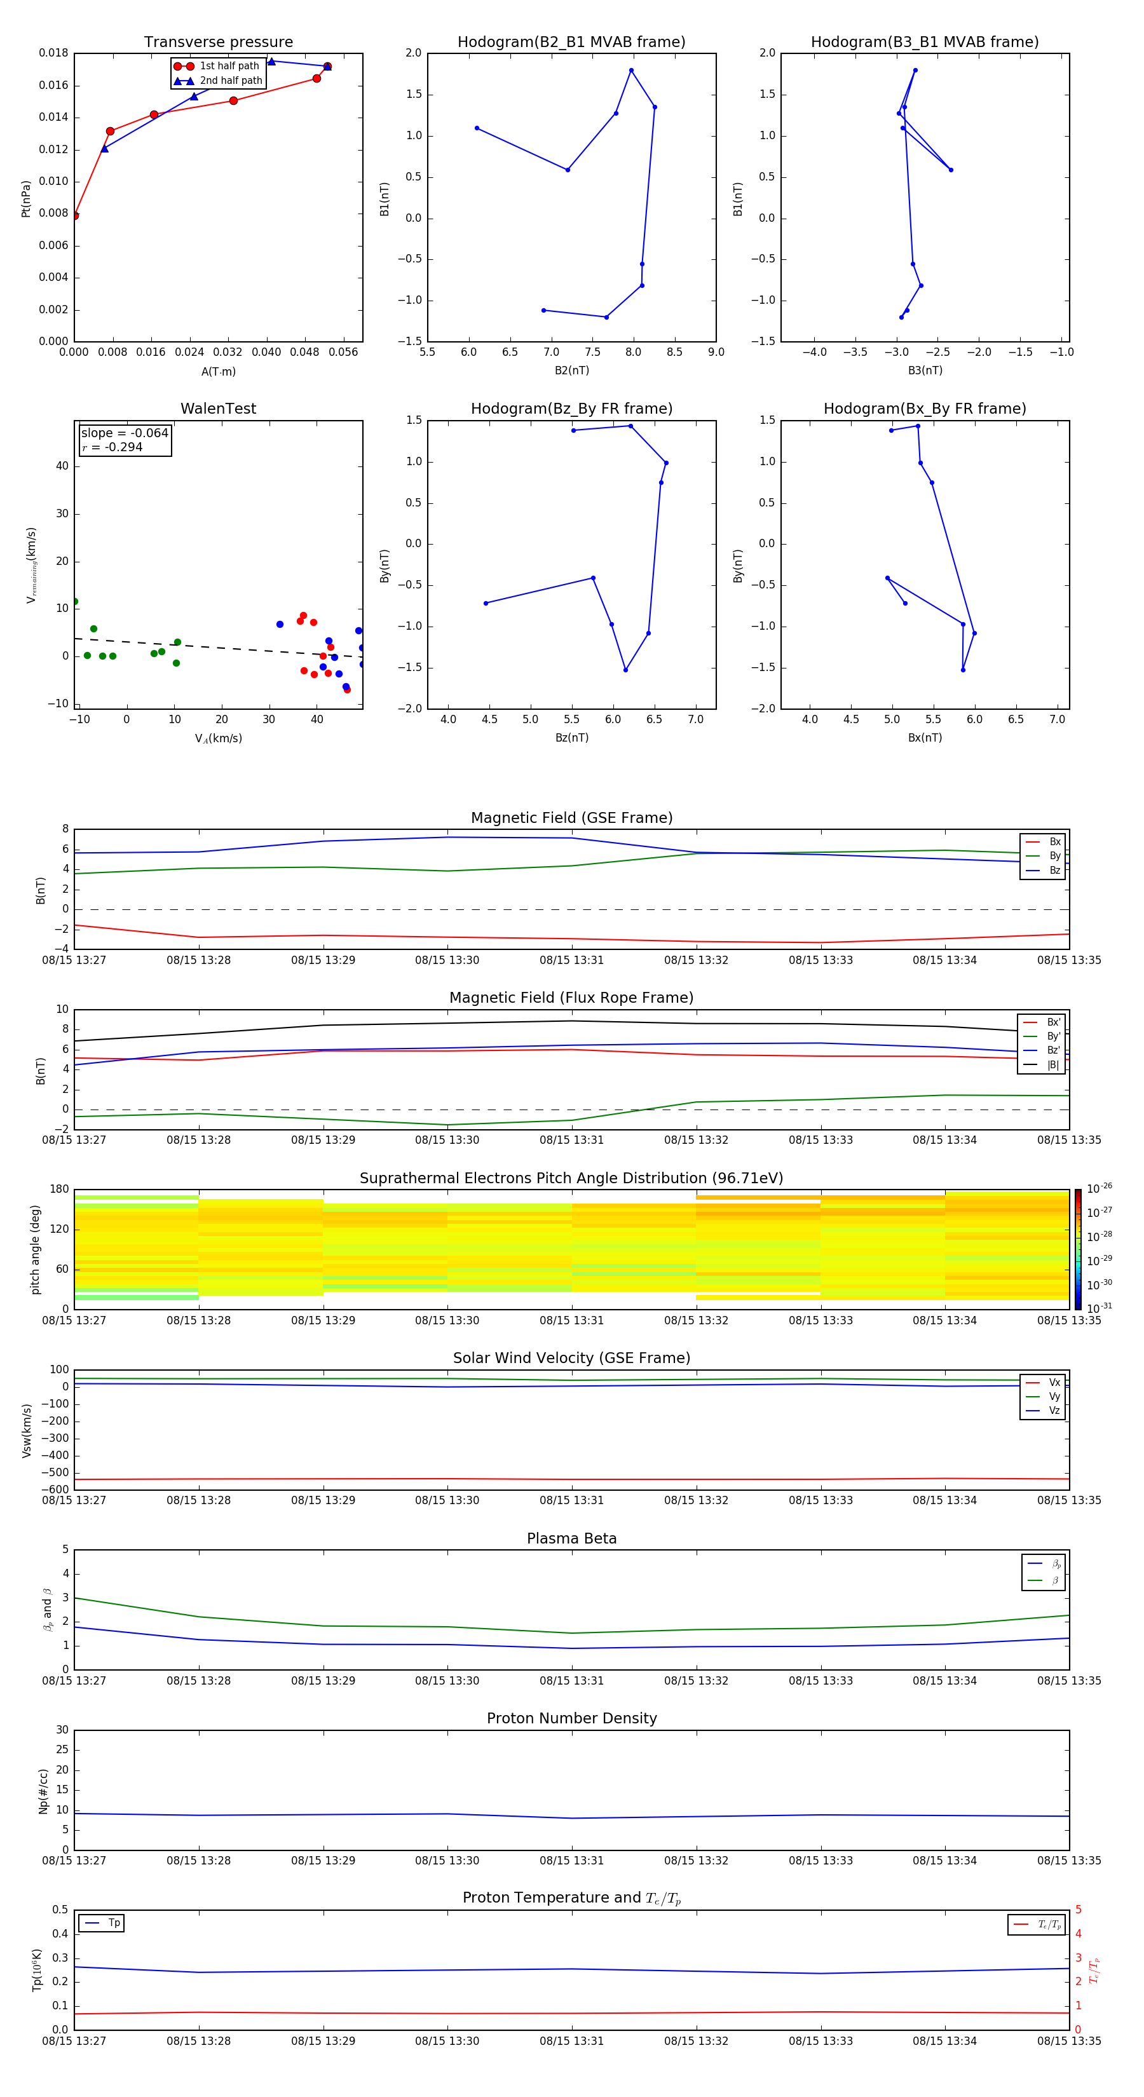Select the '2nd half path' legend entry
Screen dimensions: 1144x2097
pos(218,81)
